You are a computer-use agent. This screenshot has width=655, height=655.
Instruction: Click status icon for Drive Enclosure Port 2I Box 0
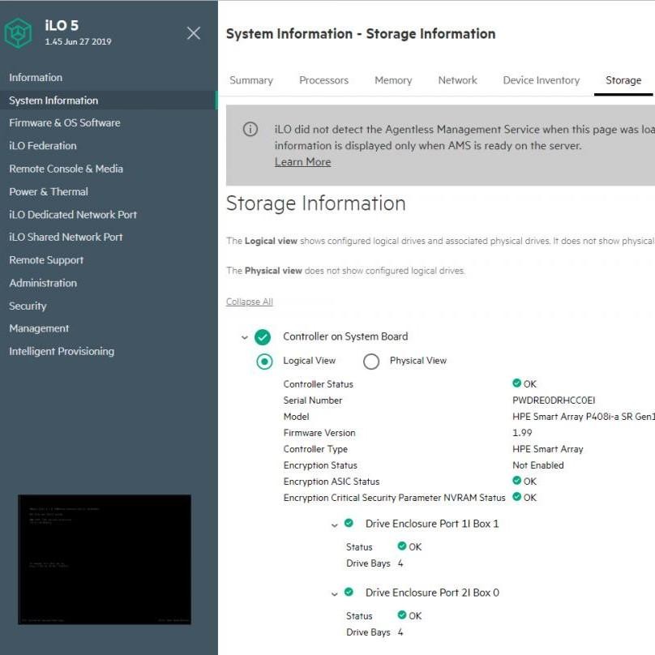[x=349, y=593]
